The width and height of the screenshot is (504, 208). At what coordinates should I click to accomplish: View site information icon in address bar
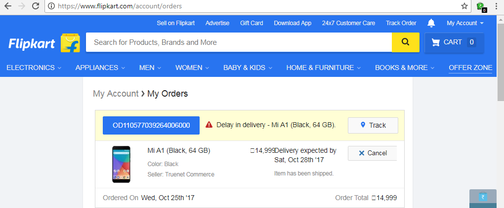point(51,6)
